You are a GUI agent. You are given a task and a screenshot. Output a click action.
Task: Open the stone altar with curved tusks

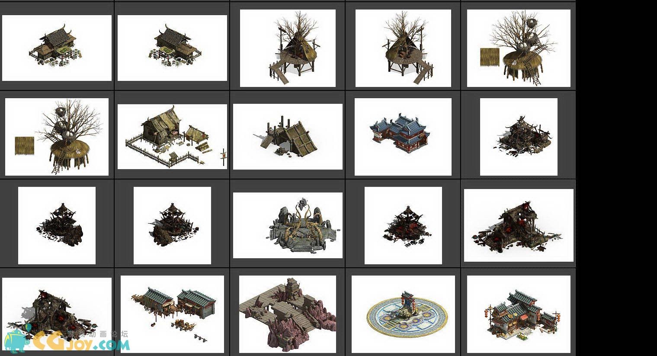(288, 225)
